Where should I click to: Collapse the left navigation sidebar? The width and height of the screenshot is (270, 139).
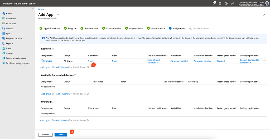(33, 9)
